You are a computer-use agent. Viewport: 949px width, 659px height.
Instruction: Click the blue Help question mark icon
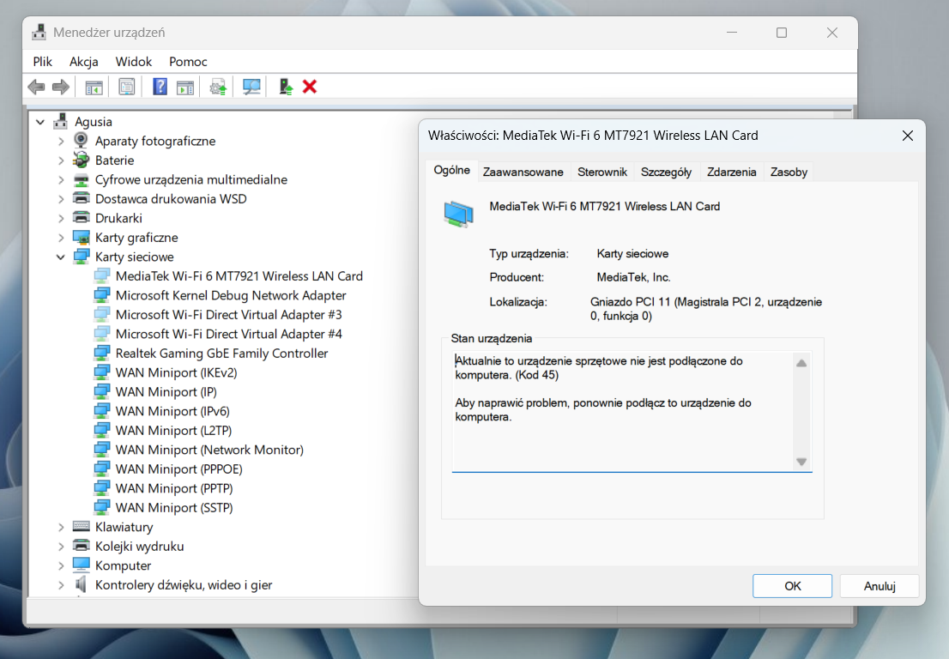[x=160, y=88]
